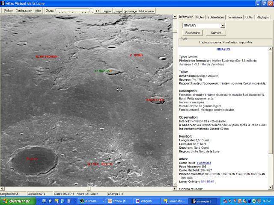Switch to the PowerDes... taskbar window
This screenshot has width=274, height=205.
(174, 201)
